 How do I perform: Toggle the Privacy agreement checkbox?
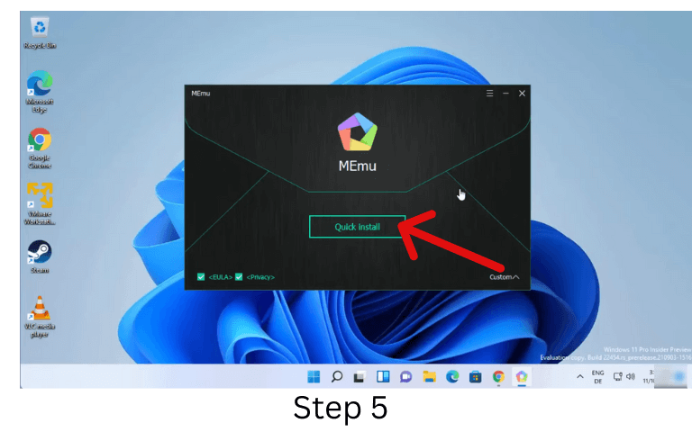pos(239,277)
